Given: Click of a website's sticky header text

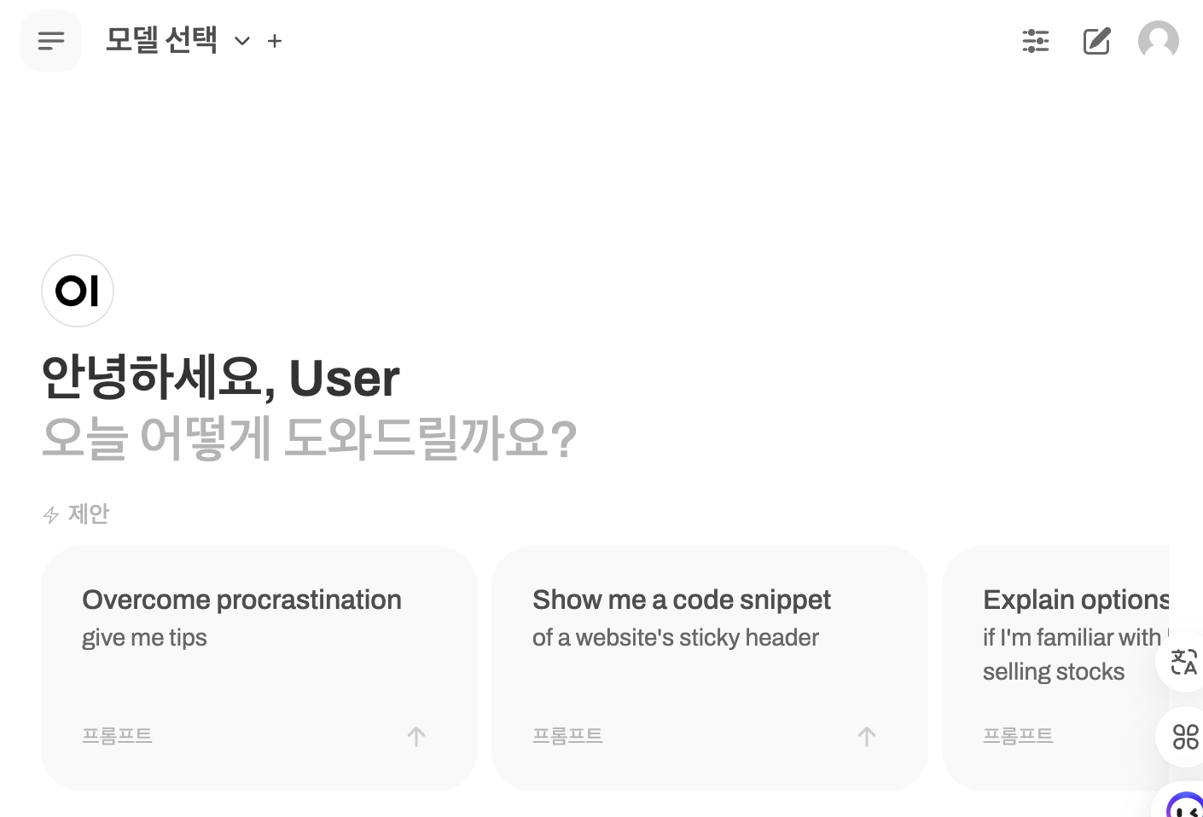Looking at the screenshot, I should 676,638.
